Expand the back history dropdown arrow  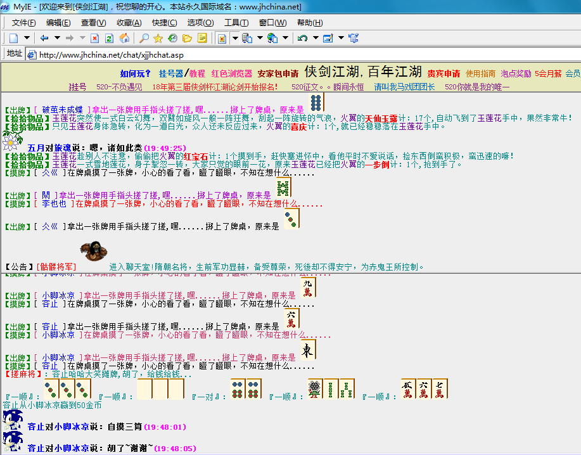tap(57, 38)
